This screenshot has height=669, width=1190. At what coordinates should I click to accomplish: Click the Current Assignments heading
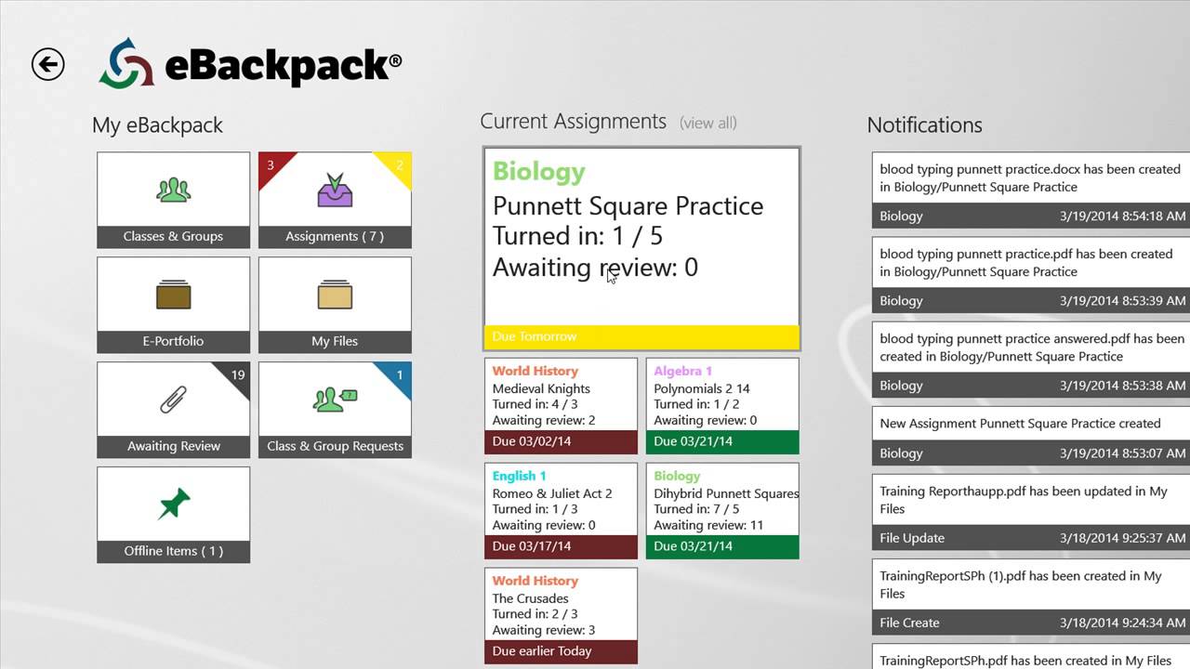[x=573, y=122]
